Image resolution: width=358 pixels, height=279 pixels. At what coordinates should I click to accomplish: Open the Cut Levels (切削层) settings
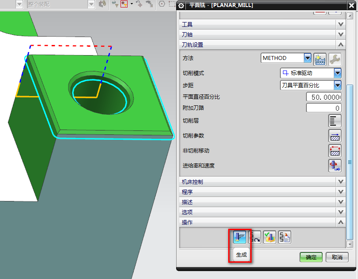(335, 121)
